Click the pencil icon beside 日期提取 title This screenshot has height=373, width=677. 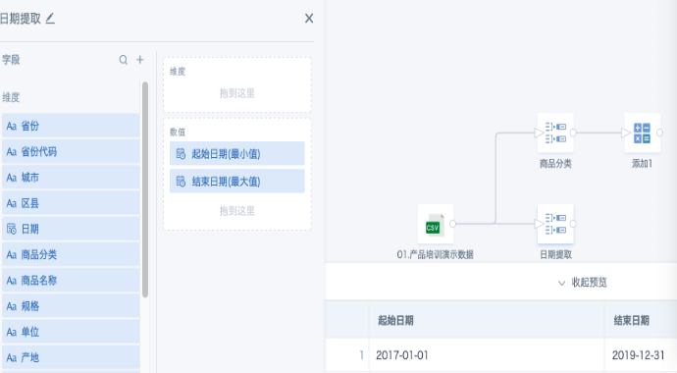[x=50, y=19]
